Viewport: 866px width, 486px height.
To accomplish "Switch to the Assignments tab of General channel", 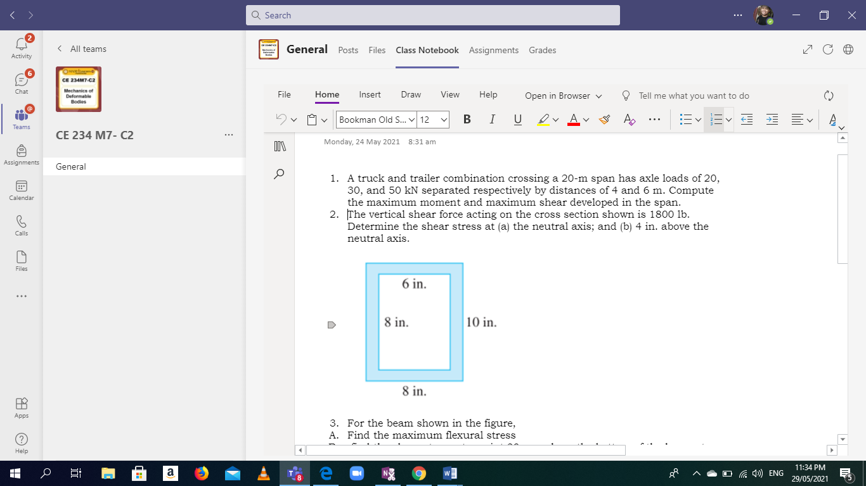I will click(494, 50).
